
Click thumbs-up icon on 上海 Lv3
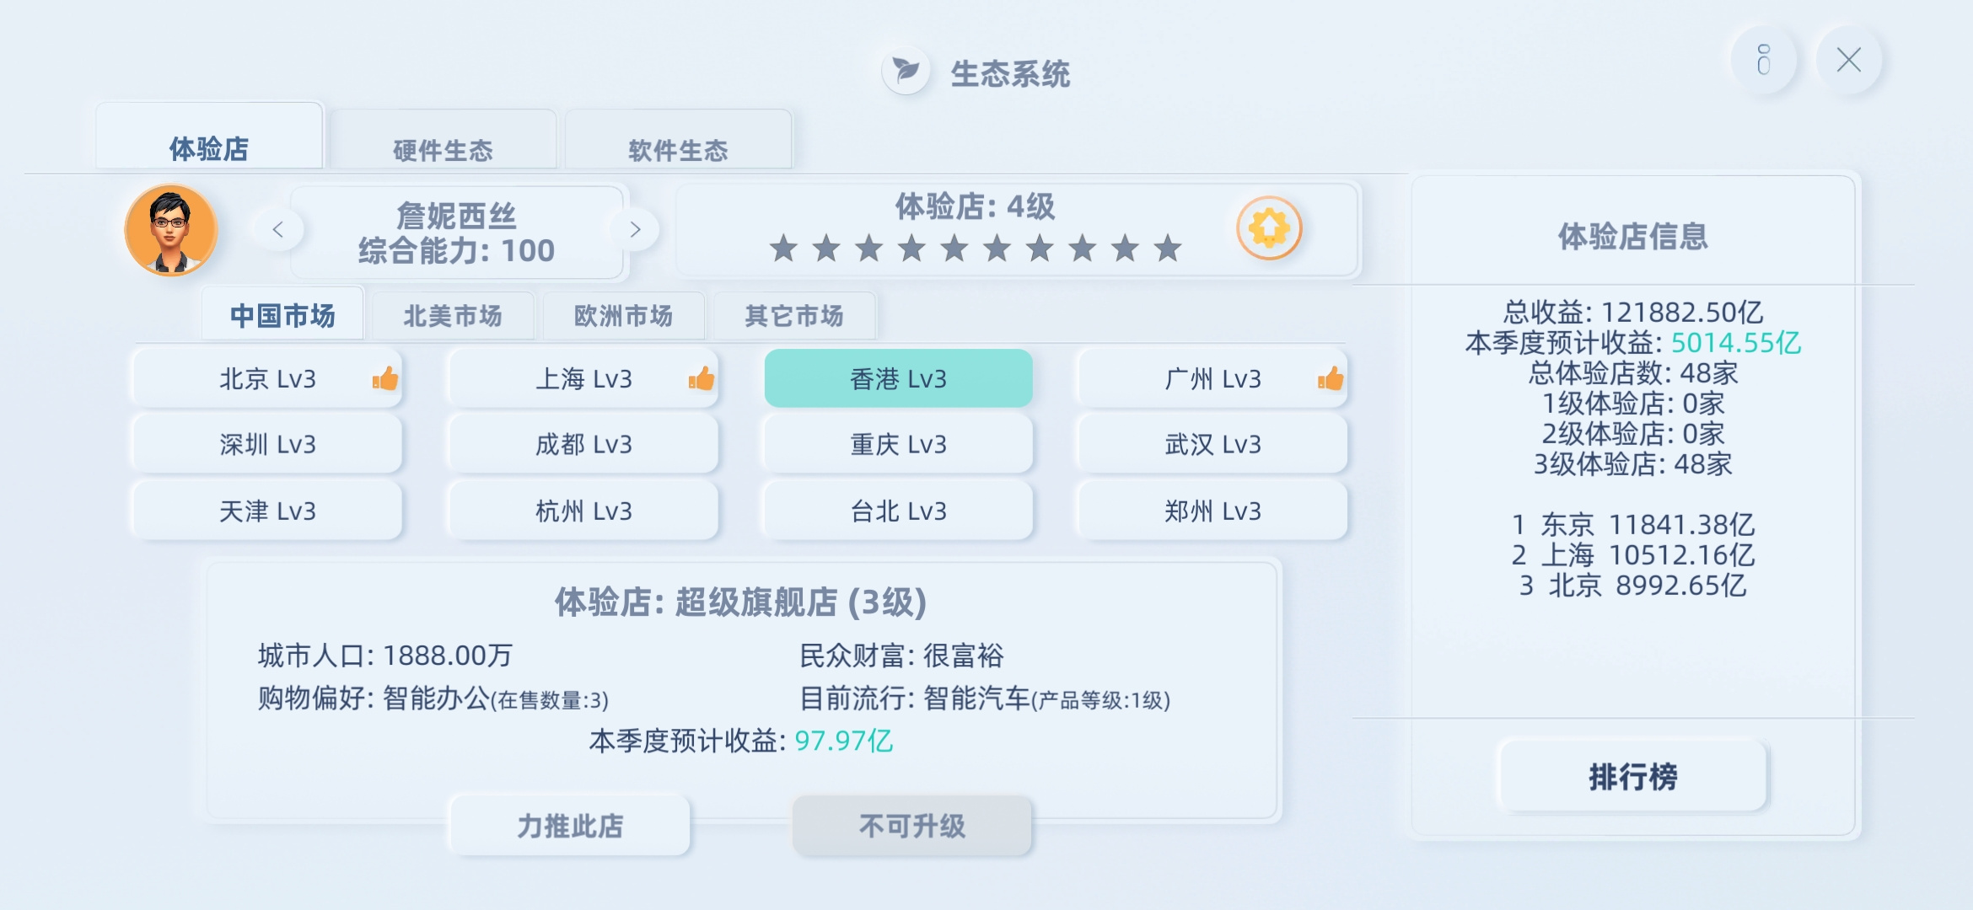click(x=702, y=379)
